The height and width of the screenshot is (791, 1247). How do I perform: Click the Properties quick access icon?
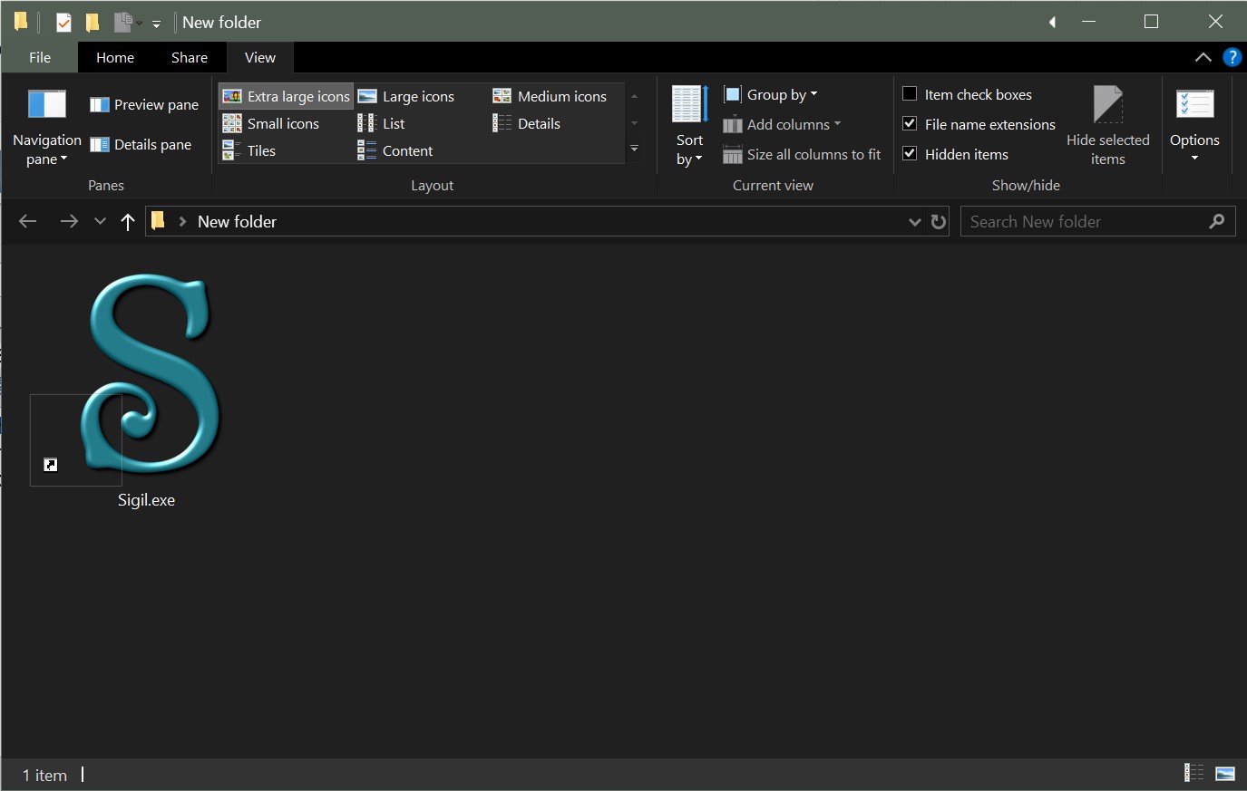tap(63, 22)
